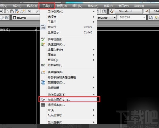The width and height of the screenshot is (159, 128).
Task: Click the block editor toolbar icon
Action: (x=23, y=11)
